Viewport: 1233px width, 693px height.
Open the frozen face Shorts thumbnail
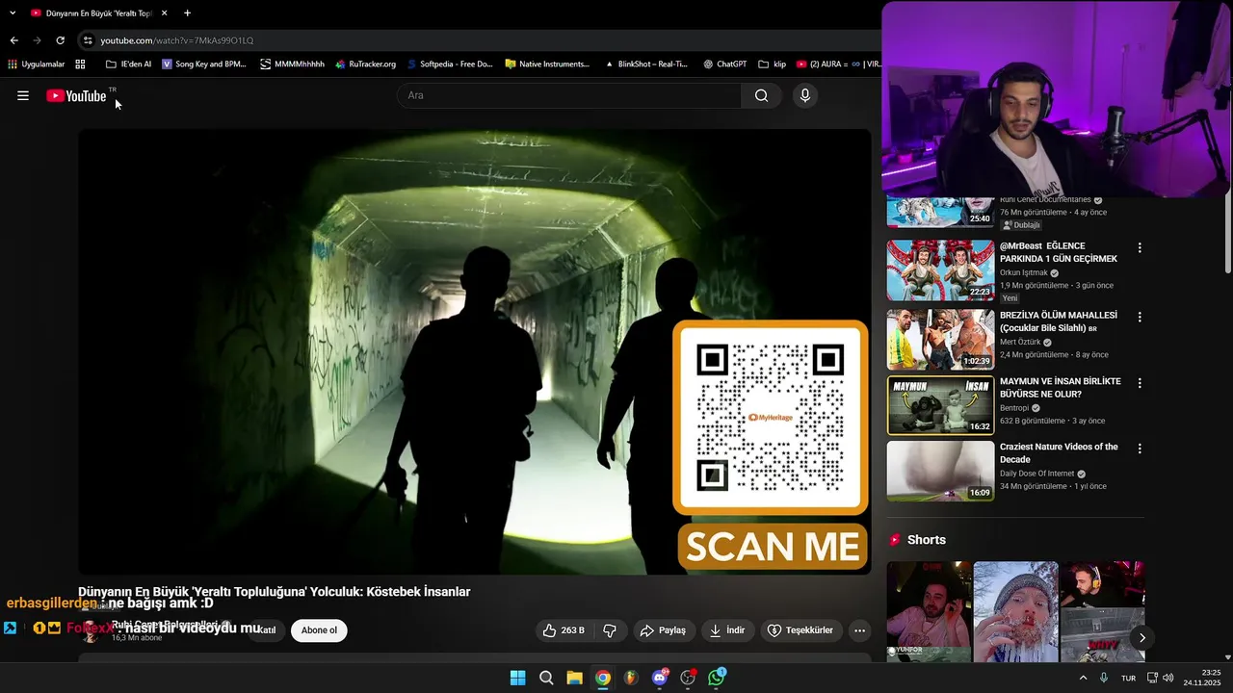point(1015,611)
